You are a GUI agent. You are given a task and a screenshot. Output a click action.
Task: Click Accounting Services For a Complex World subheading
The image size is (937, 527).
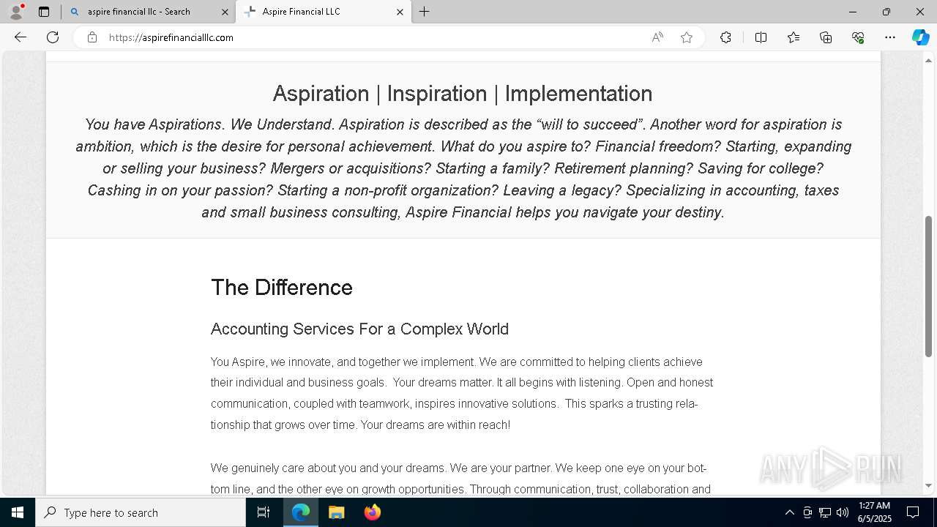[359, 329]
